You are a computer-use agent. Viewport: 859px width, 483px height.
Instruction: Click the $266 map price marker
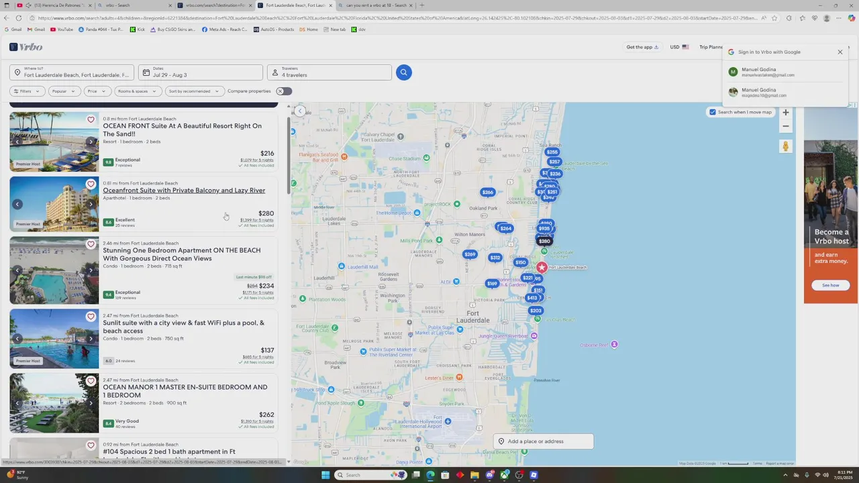[x=487, y=193]
